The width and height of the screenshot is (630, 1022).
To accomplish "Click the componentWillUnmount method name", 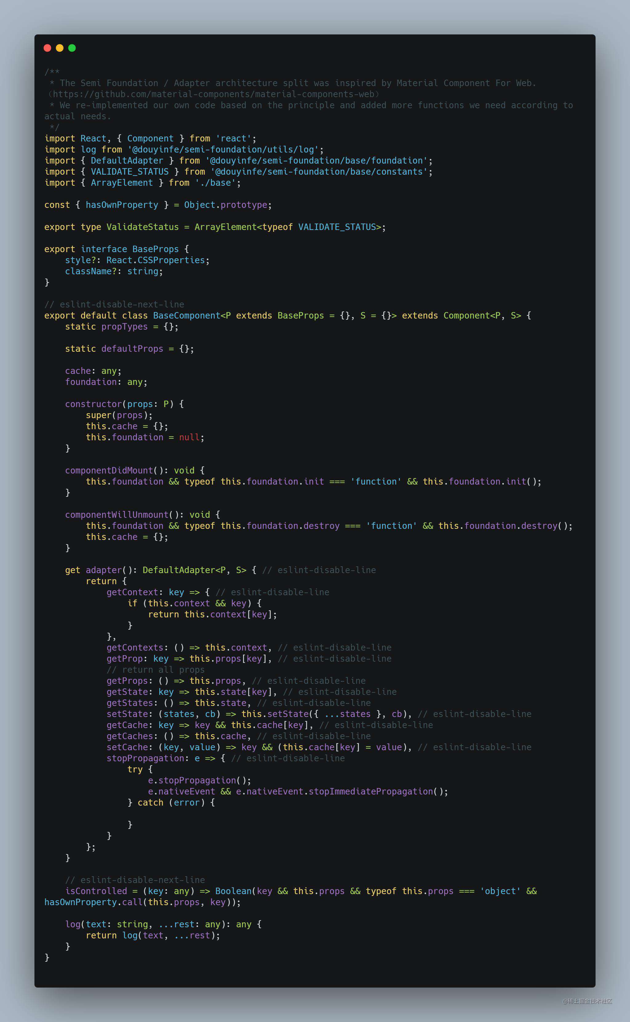I will click(116, 515).
